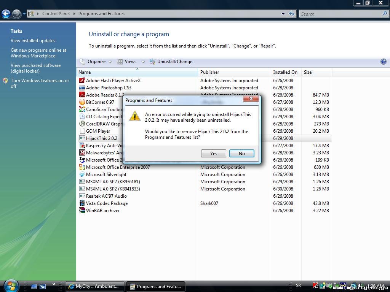
Task: Select the WinRAR archiver entry
Action: [103, 210]
